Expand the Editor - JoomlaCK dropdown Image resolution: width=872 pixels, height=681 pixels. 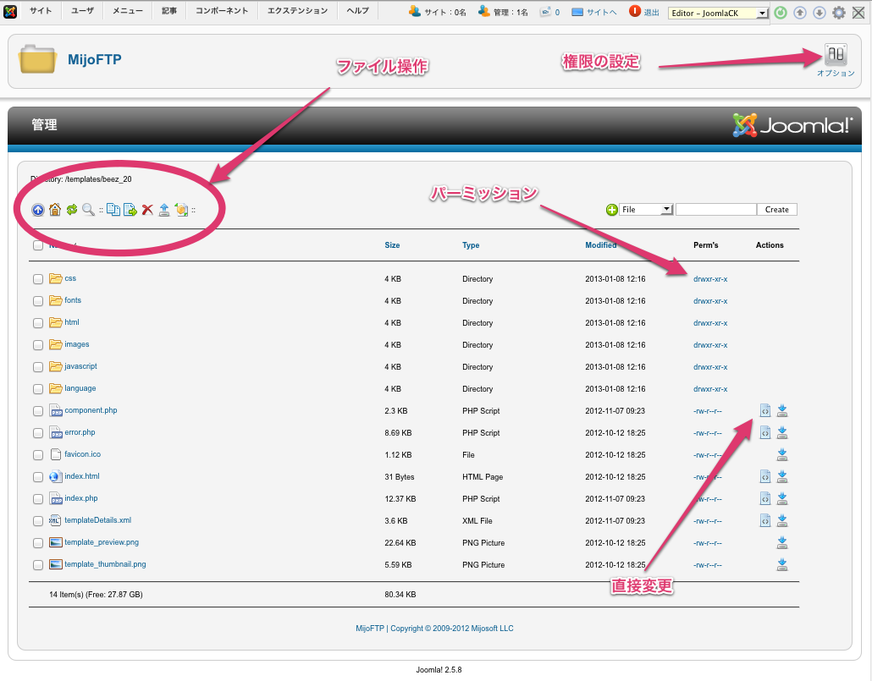click(718, 13)
